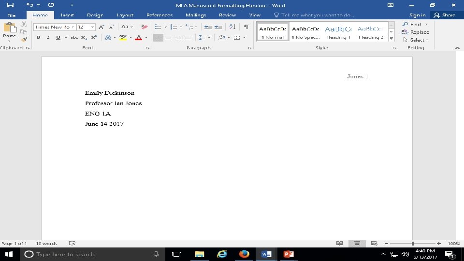Switch to the Design tab
The height and width of the screenshot is (261, 464).
[95, 15]
